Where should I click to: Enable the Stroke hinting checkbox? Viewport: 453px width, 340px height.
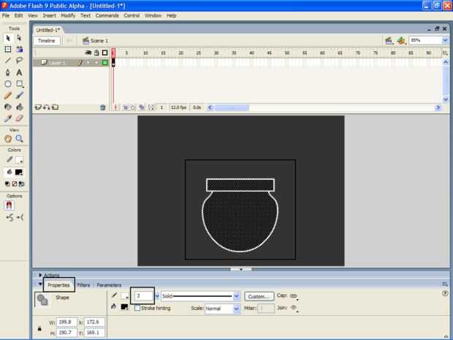(x=137, y=309)
